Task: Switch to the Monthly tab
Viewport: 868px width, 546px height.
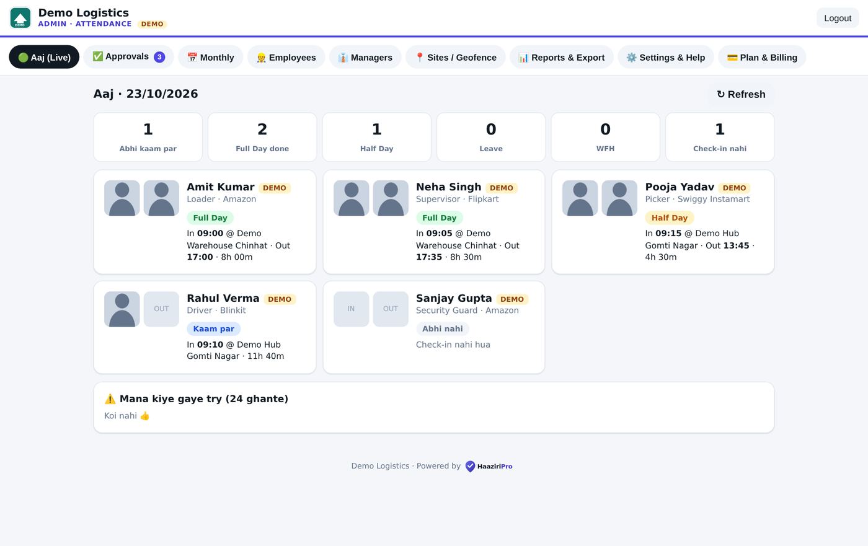Action: pos(210,57)
